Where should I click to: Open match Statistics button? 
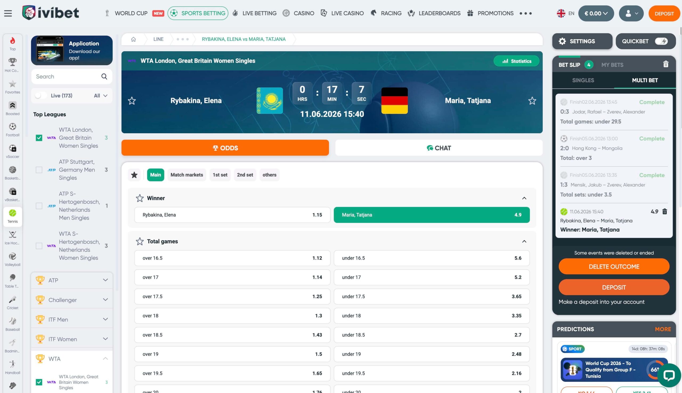(x=516, y=61)
